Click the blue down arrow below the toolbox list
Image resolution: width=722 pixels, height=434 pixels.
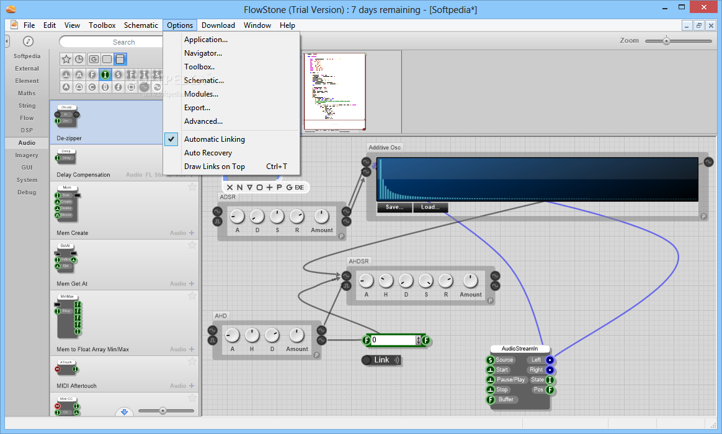coord(124,412)
